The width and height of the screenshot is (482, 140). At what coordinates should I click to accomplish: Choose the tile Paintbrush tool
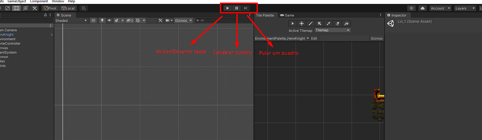click(x=311, y=23)
